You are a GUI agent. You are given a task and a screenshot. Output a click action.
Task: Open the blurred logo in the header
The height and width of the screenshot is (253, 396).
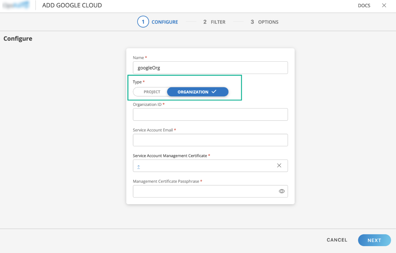point(16,5)
